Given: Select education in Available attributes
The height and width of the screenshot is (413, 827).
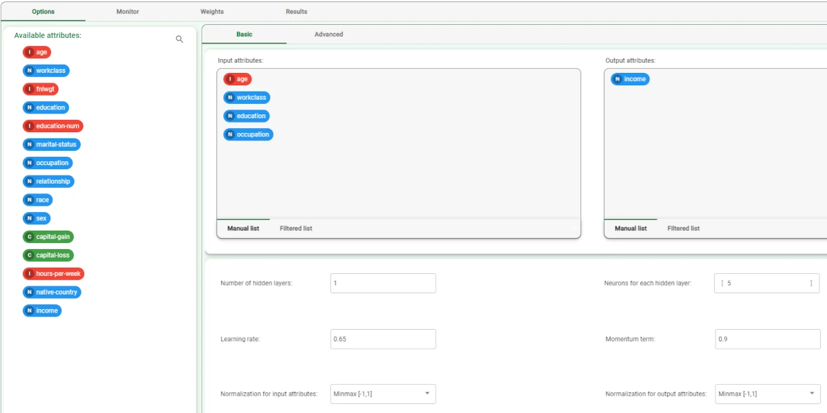Looking at the screenshot, I should [46, 107].
